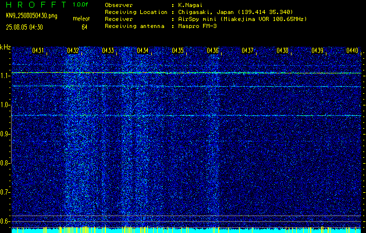Click the Receiving antenna field label
The width and height of the screenshot is (366, 233).
[x=134, y=26]
